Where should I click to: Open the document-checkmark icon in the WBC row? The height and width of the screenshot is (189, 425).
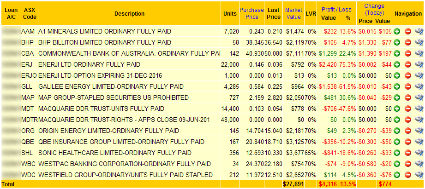tap(419, 164)
